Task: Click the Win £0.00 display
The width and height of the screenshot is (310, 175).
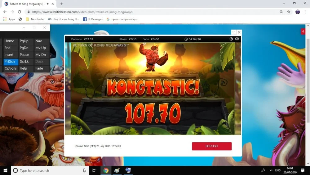Action: click(151, 39)
